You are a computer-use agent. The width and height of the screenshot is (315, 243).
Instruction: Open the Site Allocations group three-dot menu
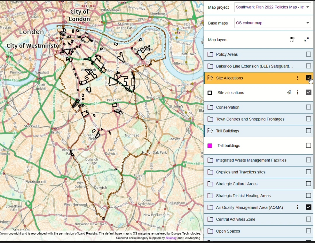click(297, 78)
